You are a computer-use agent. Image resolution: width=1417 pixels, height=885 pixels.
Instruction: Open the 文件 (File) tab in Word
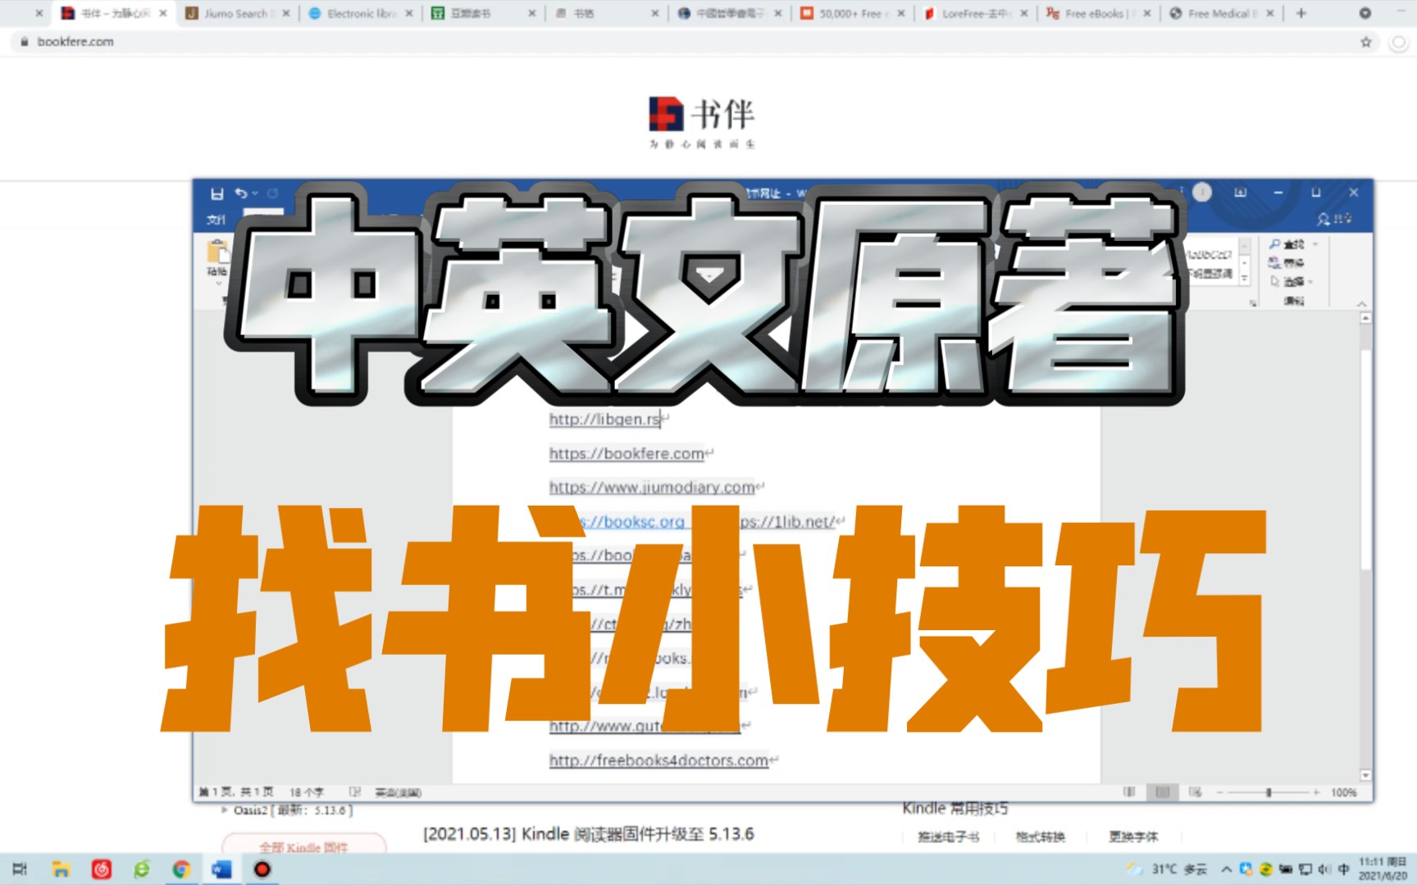point(216,220)
